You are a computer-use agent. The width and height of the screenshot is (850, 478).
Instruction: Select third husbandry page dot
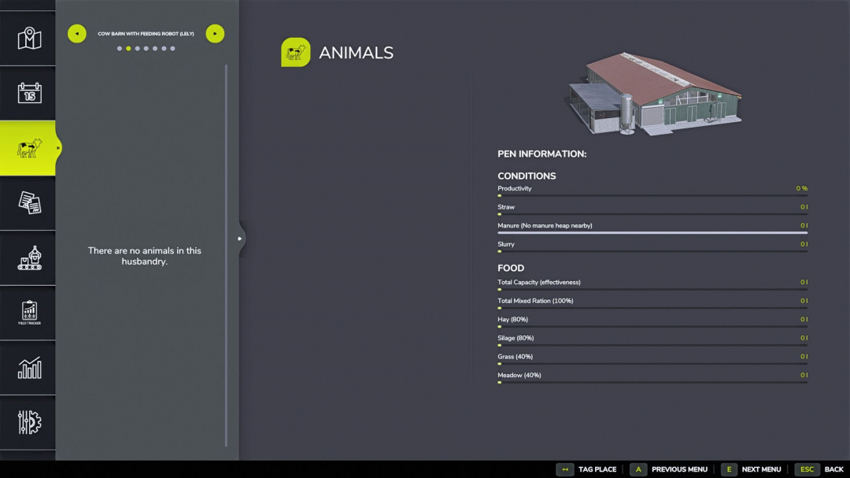(x=137, y=48)
